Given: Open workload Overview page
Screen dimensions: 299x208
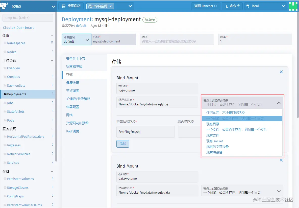Looking at the screenshot, I should click(14, 68).
